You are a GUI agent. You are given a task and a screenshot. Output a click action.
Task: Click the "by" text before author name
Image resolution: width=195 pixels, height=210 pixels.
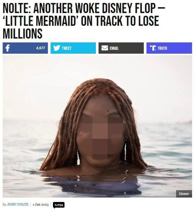[4, 204]
